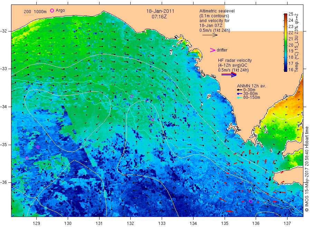Click the magenta Argo circle in the legend
311x228 pixels.
click(52, 10)
